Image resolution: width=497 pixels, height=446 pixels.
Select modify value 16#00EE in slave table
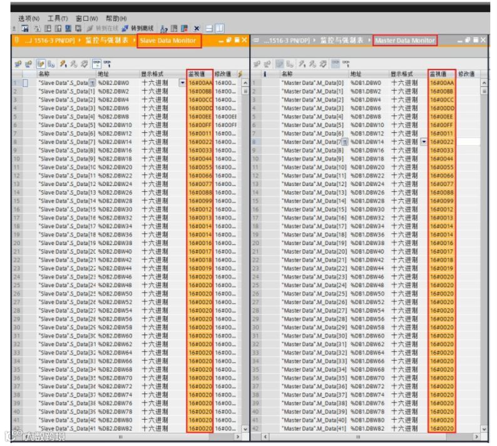[x=226, y=117]
